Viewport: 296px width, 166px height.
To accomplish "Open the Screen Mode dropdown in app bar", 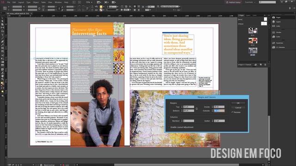I will tap(106, 2).
